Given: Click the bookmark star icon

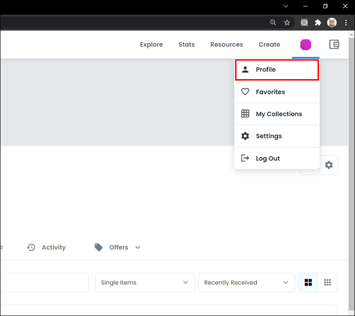Looking at the screenshot, I should coord(287,22).
